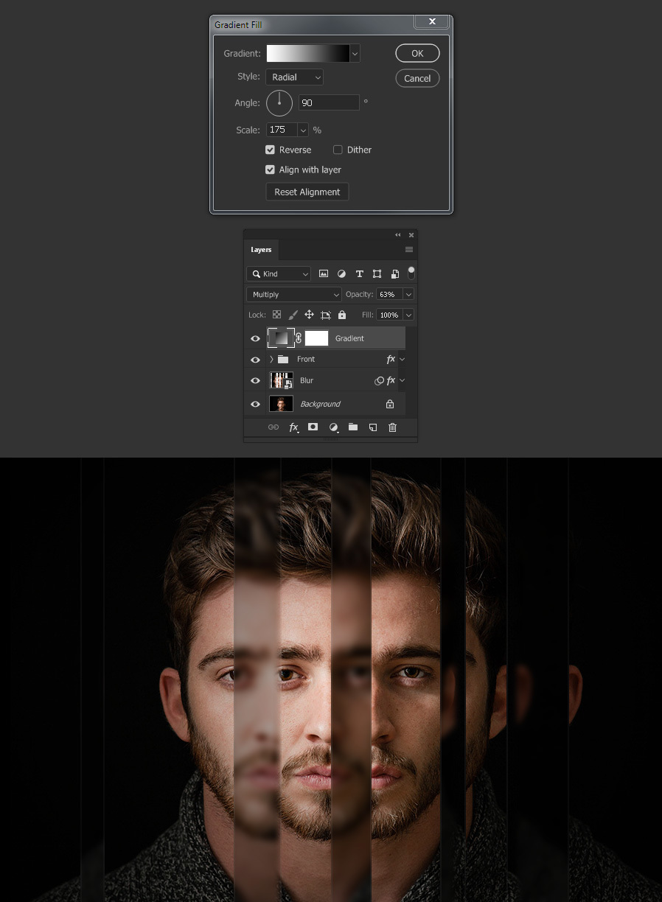Open the Scale percentage dropdown arrow
This screenshot has width=662, height=902.
(303, 130)
